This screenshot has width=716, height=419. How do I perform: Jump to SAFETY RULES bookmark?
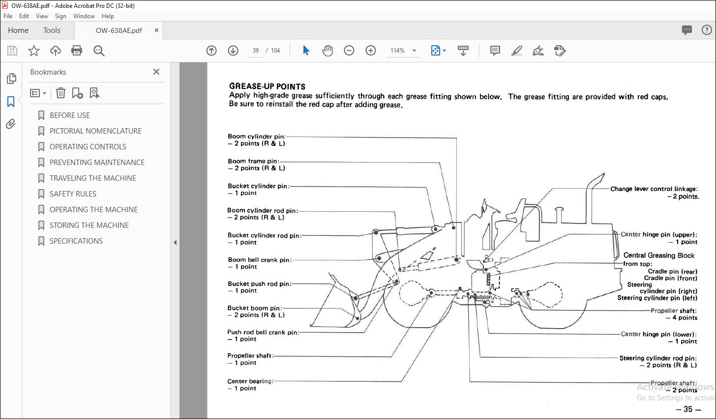coord(73,194)
